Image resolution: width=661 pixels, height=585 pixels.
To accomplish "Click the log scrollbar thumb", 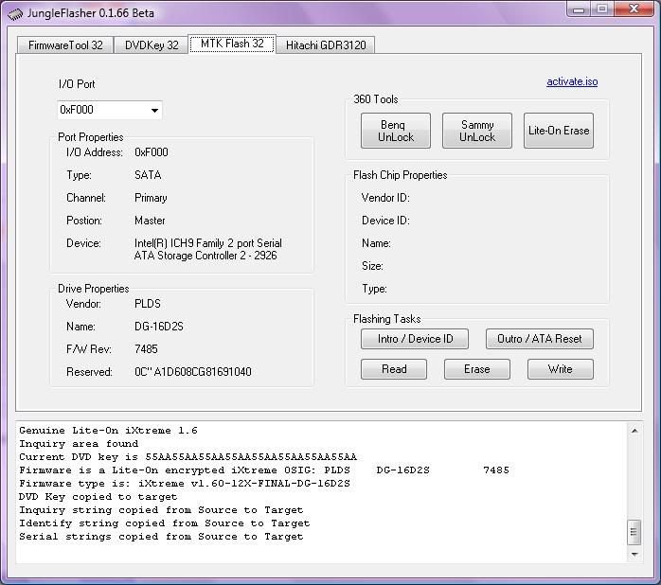I will (x=634, y=532).
